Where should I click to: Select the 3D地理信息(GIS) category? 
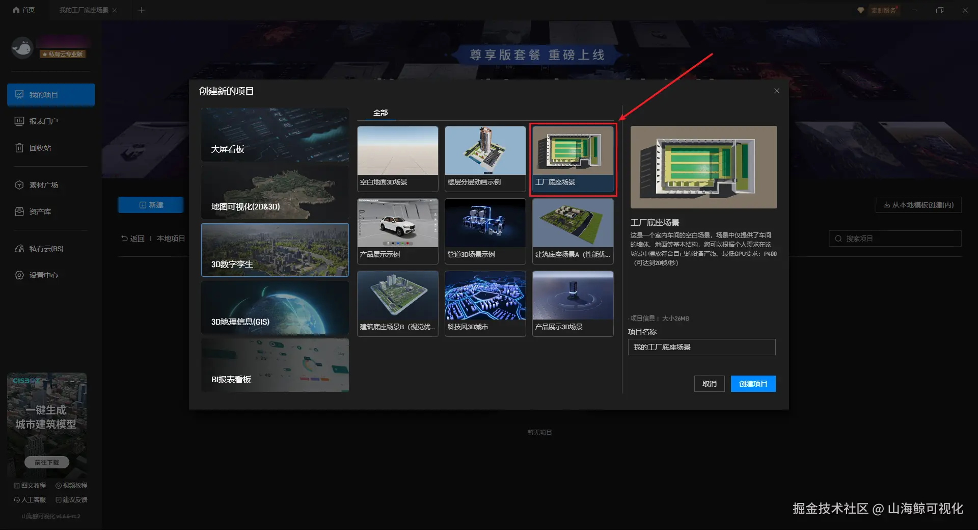coord(275,307)
